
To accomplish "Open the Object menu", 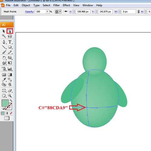I will [26, 5].
